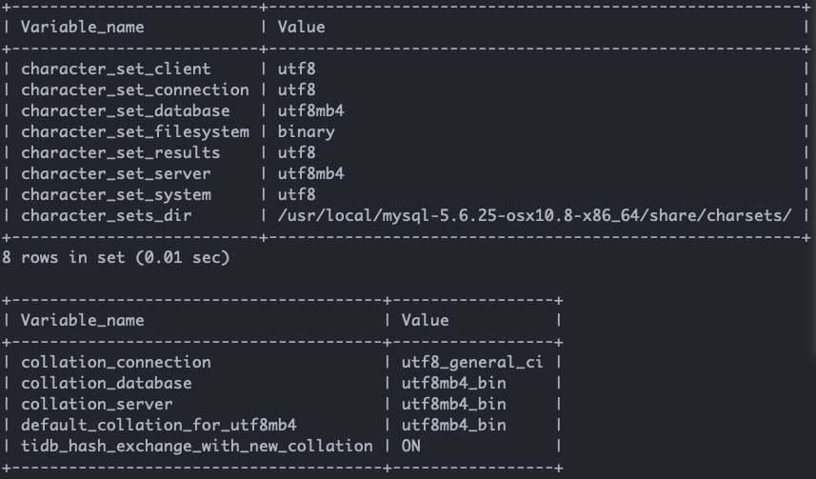
Task: Click the Variable_name header in the collation table
Action: click(83, 320)
